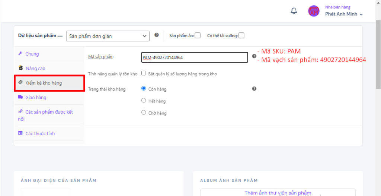Click the truck icon for Giao hàng

click(20, 97)
